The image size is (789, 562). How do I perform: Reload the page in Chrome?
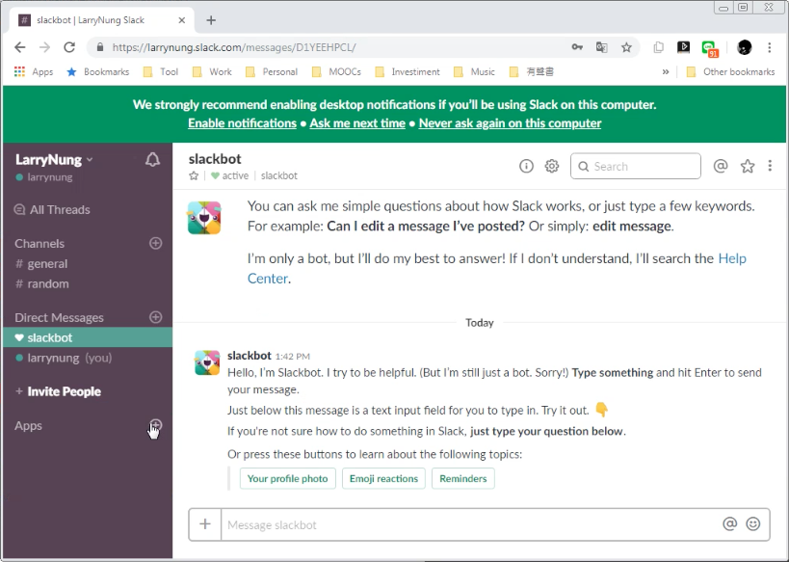[x=69, y=47]
